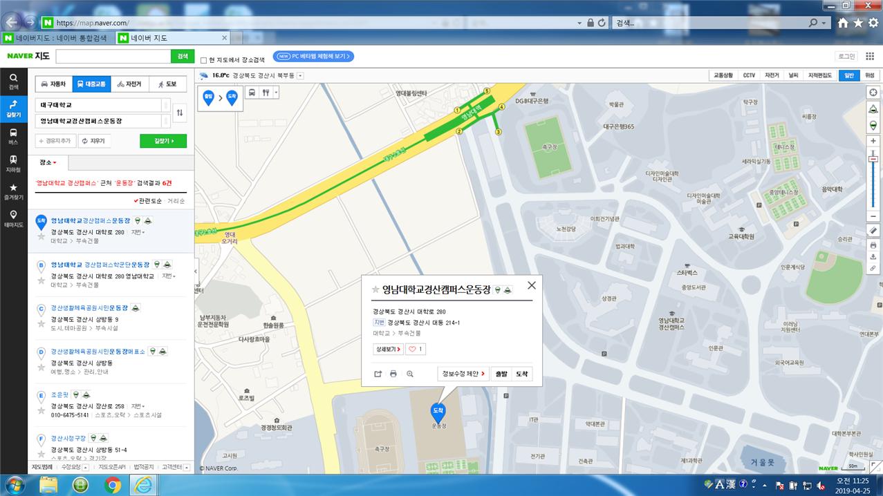The image size is (883, 496).
Task: Select the 도보 (walking) route tab
Action: (x=167, y=84)
